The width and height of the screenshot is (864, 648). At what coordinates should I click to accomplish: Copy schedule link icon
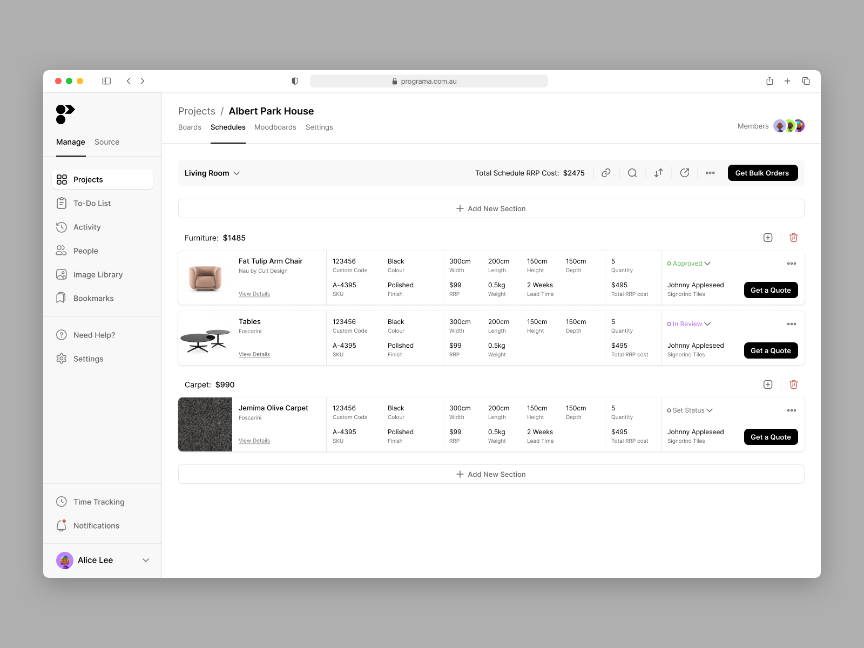click(606, 173)
